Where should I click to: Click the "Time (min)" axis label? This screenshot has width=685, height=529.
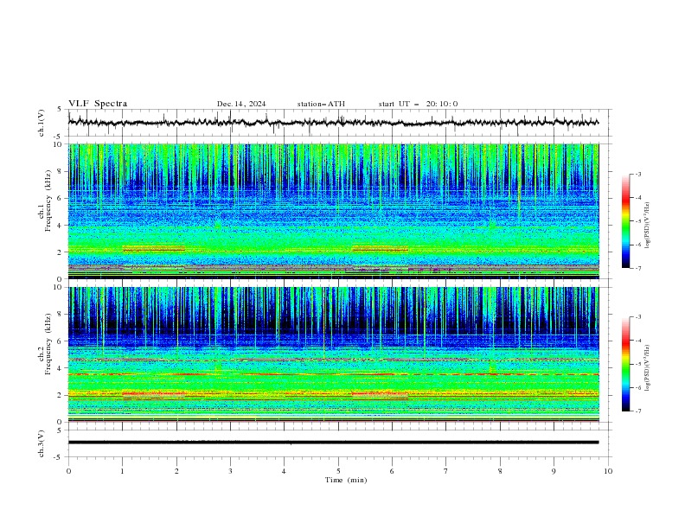pyautogui.click(x=346, y=480)
